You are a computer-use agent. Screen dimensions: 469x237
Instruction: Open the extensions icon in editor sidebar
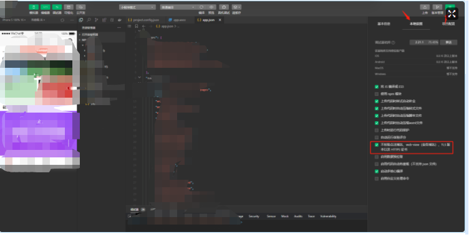click(104, 20)
